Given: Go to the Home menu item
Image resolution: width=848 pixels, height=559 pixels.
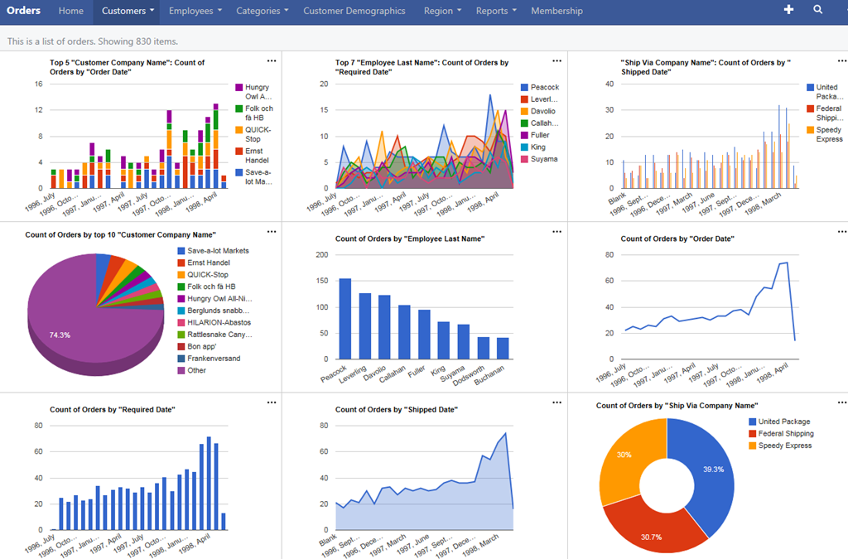Looking at the screenshot, I should tap(71, 11).
